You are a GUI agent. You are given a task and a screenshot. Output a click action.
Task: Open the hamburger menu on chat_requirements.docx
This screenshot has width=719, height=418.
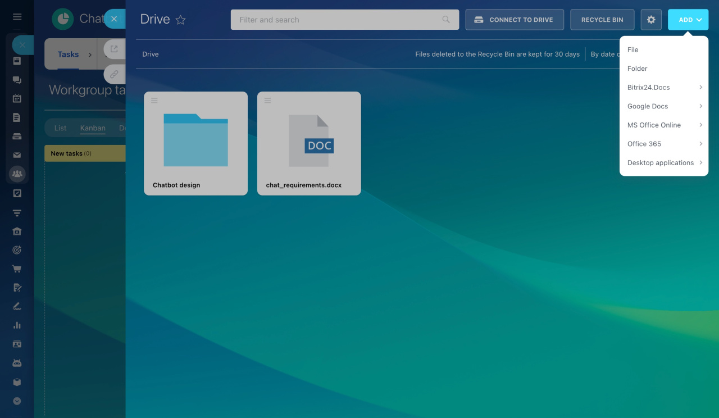(268, 101)
